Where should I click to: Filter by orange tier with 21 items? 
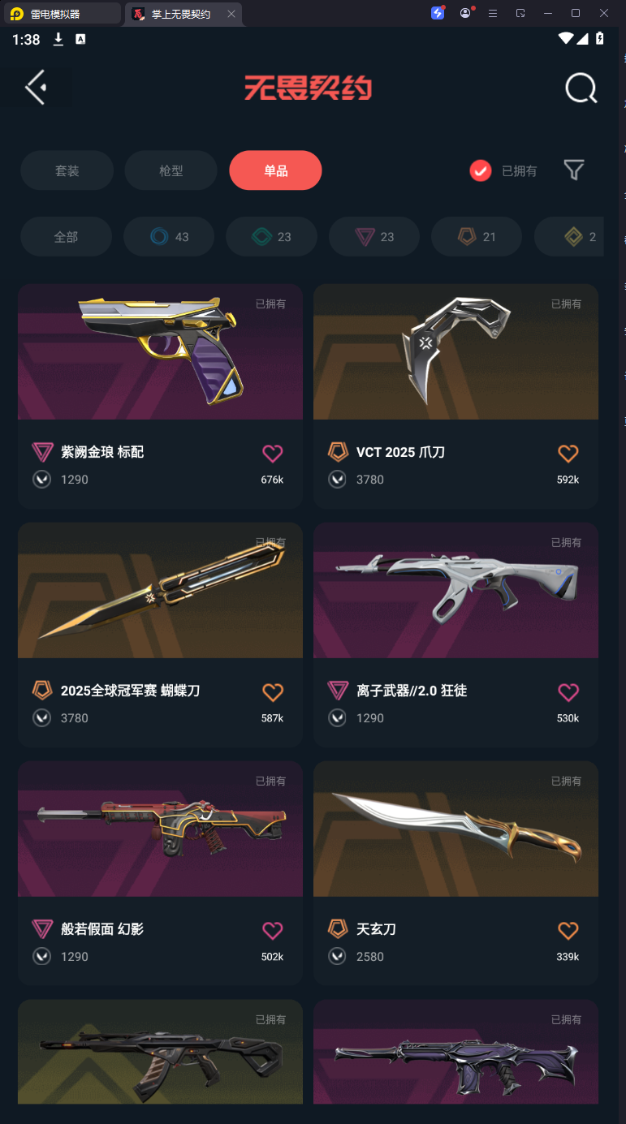477,237
